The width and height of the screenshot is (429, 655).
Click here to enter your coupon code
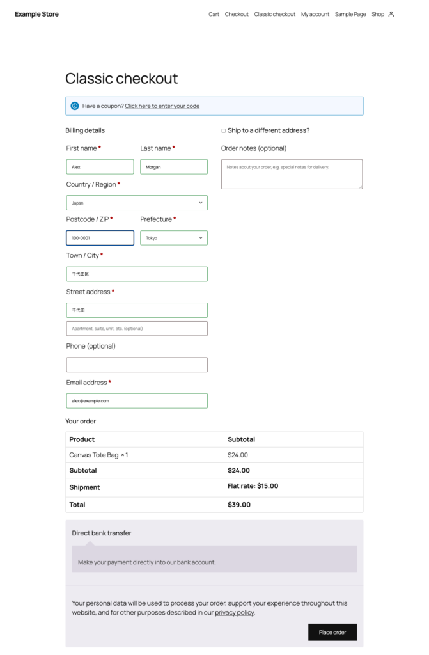162,106
